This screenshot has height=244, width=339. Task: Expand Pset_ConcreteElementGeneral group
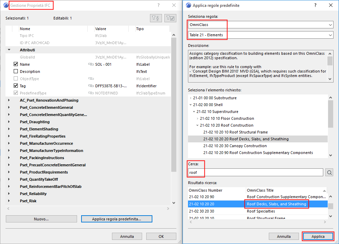coord(9,107)
